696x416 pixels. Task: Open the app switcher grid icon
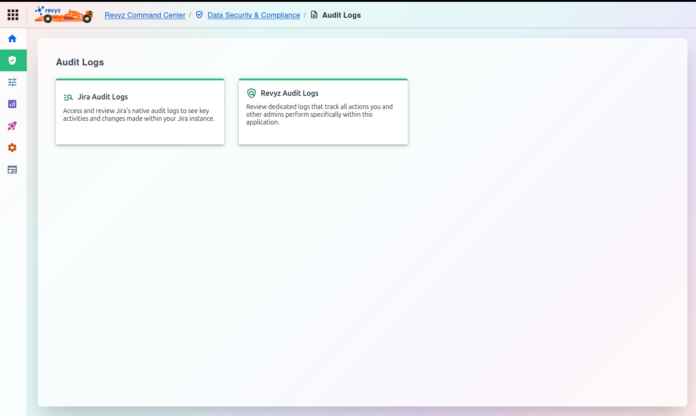[x=13, y=15]
